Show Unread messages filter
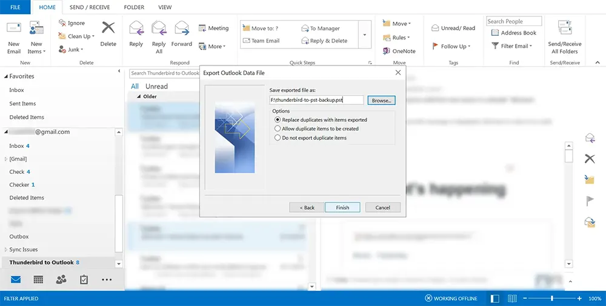 click(x=156, y=86)
